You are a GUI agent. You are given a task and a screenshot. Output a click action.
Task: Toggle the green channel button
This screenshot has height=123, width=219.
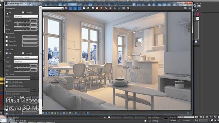click(x=75, y=8)
